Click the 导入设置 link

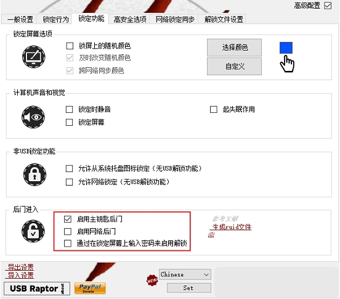(20, 275)
